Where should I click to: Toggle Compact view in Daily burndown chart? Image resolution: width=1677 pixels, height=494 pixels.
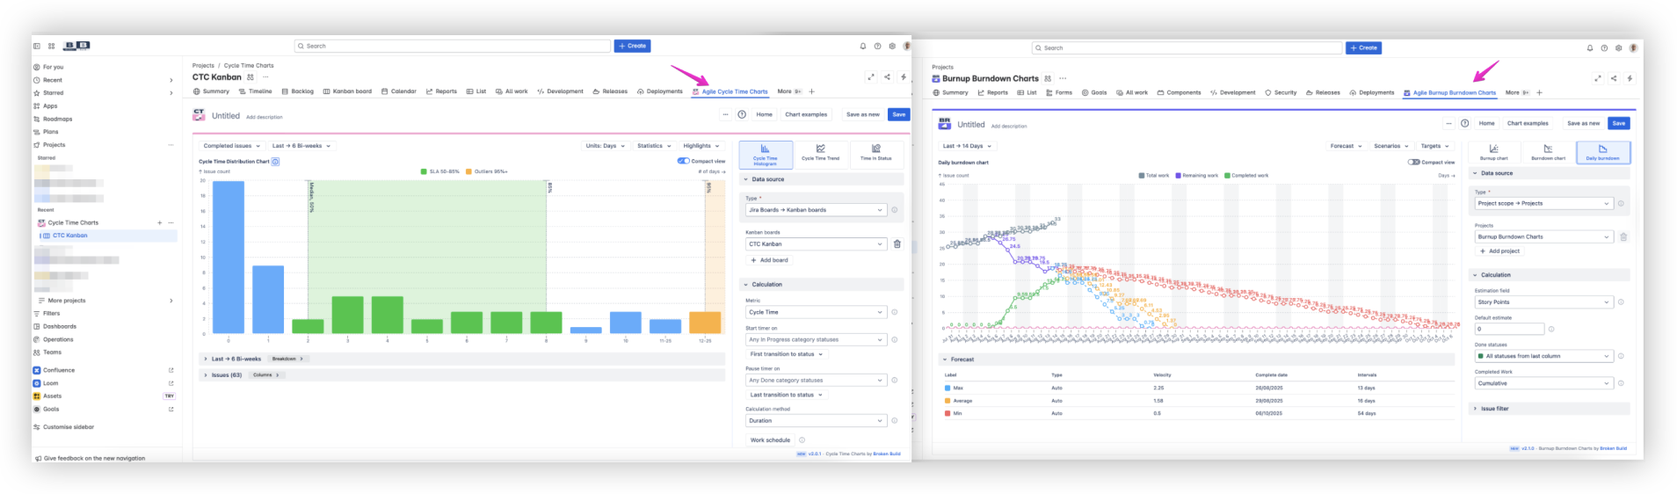coord(1413,162)
